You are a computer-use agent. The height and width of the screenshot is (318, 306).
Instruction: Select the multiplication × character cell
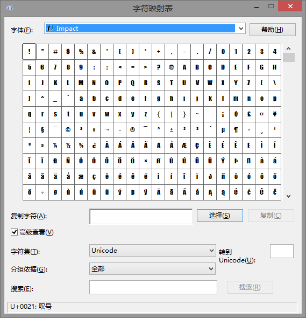(x=146, y=161)
